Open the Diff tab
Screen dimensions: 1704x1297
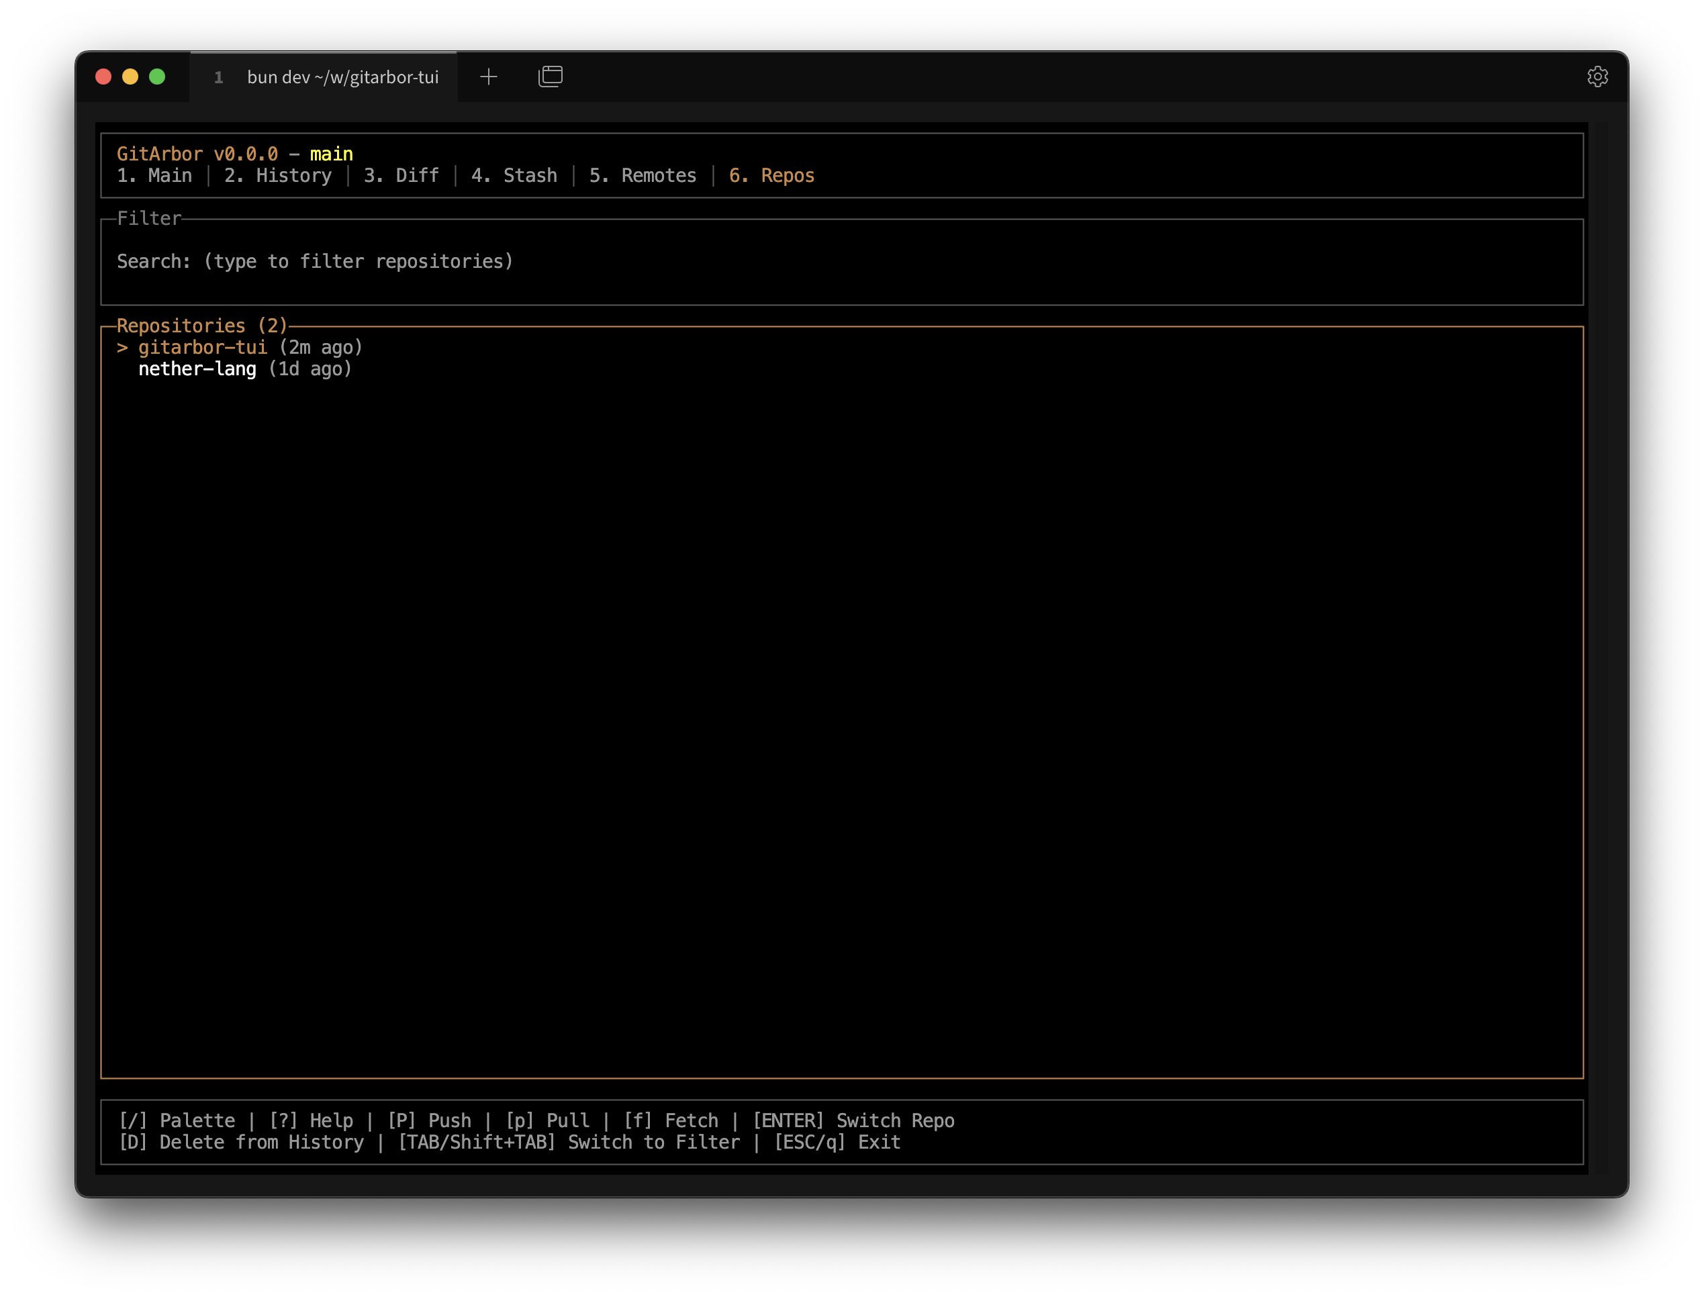point(401,175)
